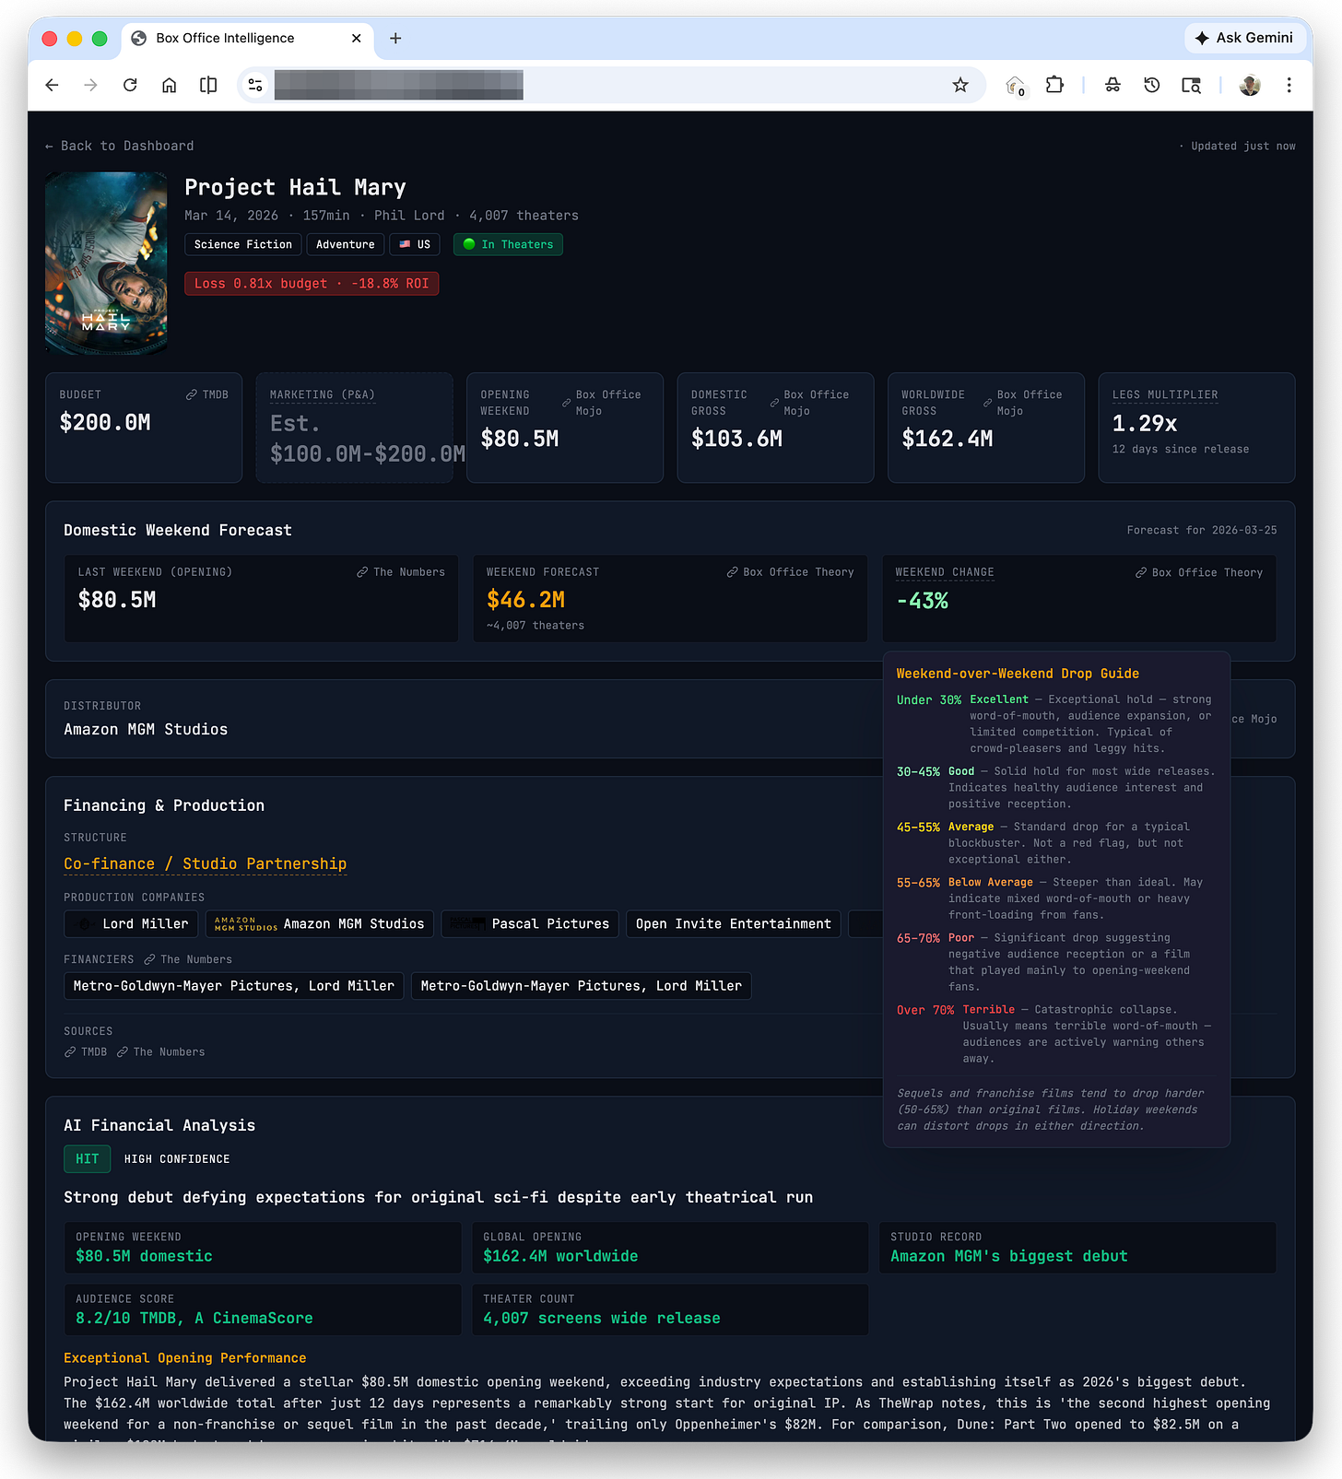The image size is (1342, 1479).
Task: Click the Weekend Change label
Action: [945, 572]
